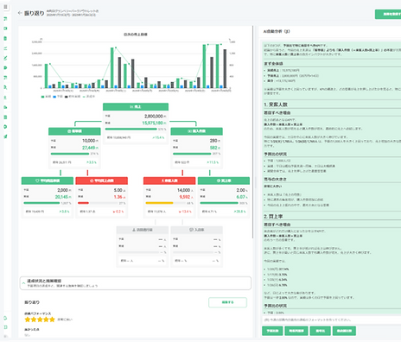401x342 pixels.
Task: Go back using arrow beside 振り返り title
Action: tap(20, 13)
